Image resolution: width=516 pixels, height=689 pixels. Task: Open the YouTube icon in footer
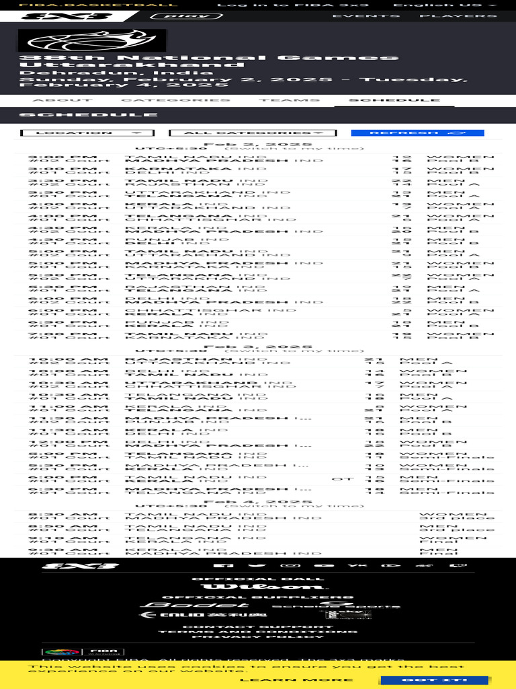pyautogui.click(x=325, y=565)
